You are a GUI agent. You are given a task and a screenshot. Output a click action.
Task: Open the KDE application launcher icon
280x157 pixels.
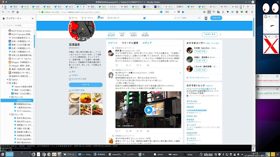[x=3, y=154]
